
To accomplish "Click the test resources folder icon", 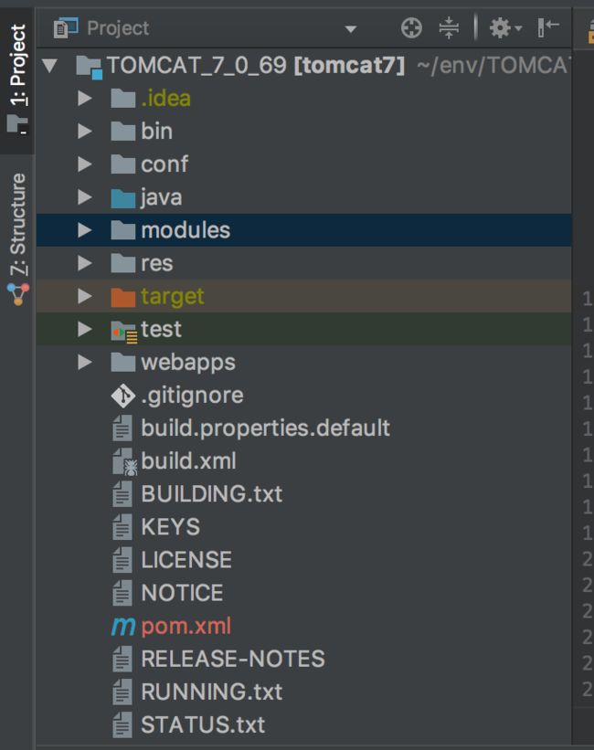I will [124, 332].
